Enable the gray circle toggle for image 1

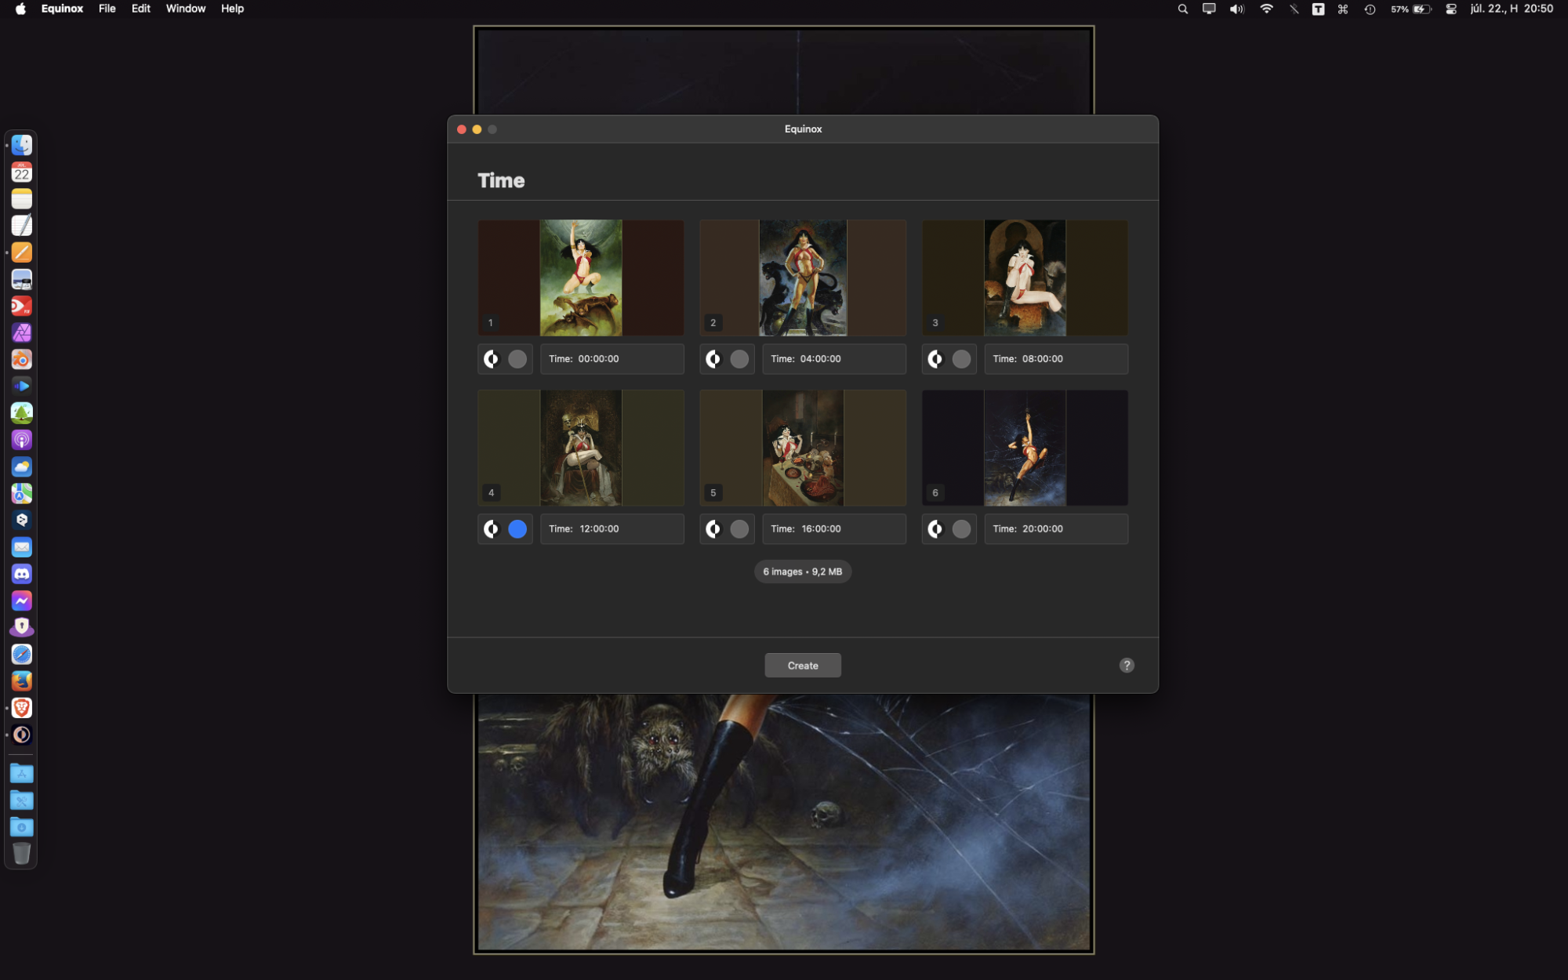517,359
